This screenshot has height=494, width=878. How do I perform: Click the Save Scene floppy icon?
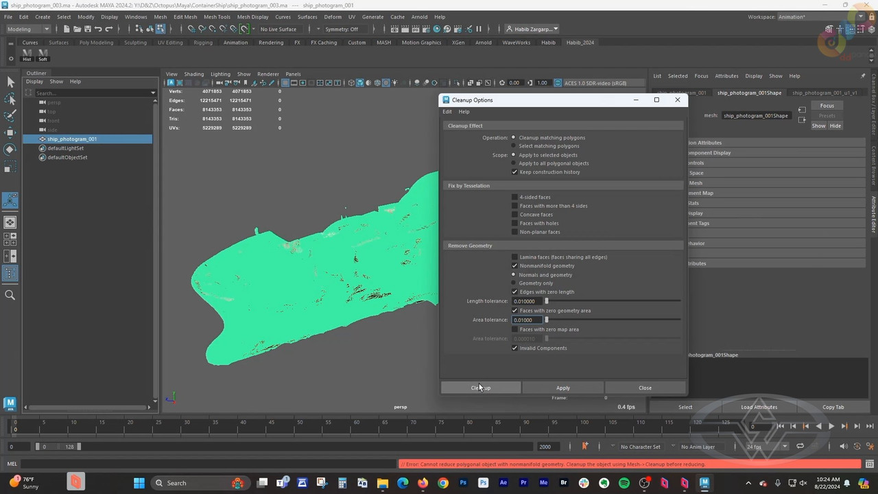tap(87, 29)
